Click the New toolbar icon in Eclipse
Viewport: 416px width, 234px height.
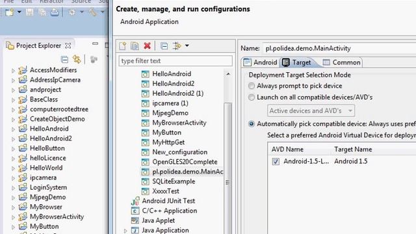pyautogui.click(x=10, y=12)
